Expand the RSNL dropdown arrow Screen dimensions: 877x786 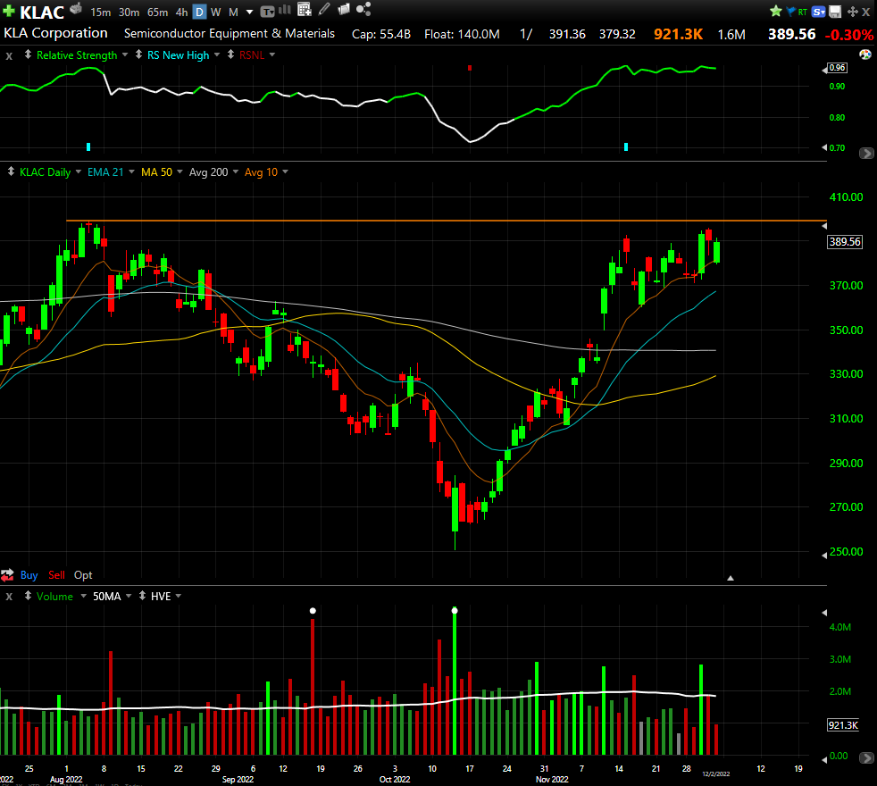pyautogui.click(x=272, y=54)
